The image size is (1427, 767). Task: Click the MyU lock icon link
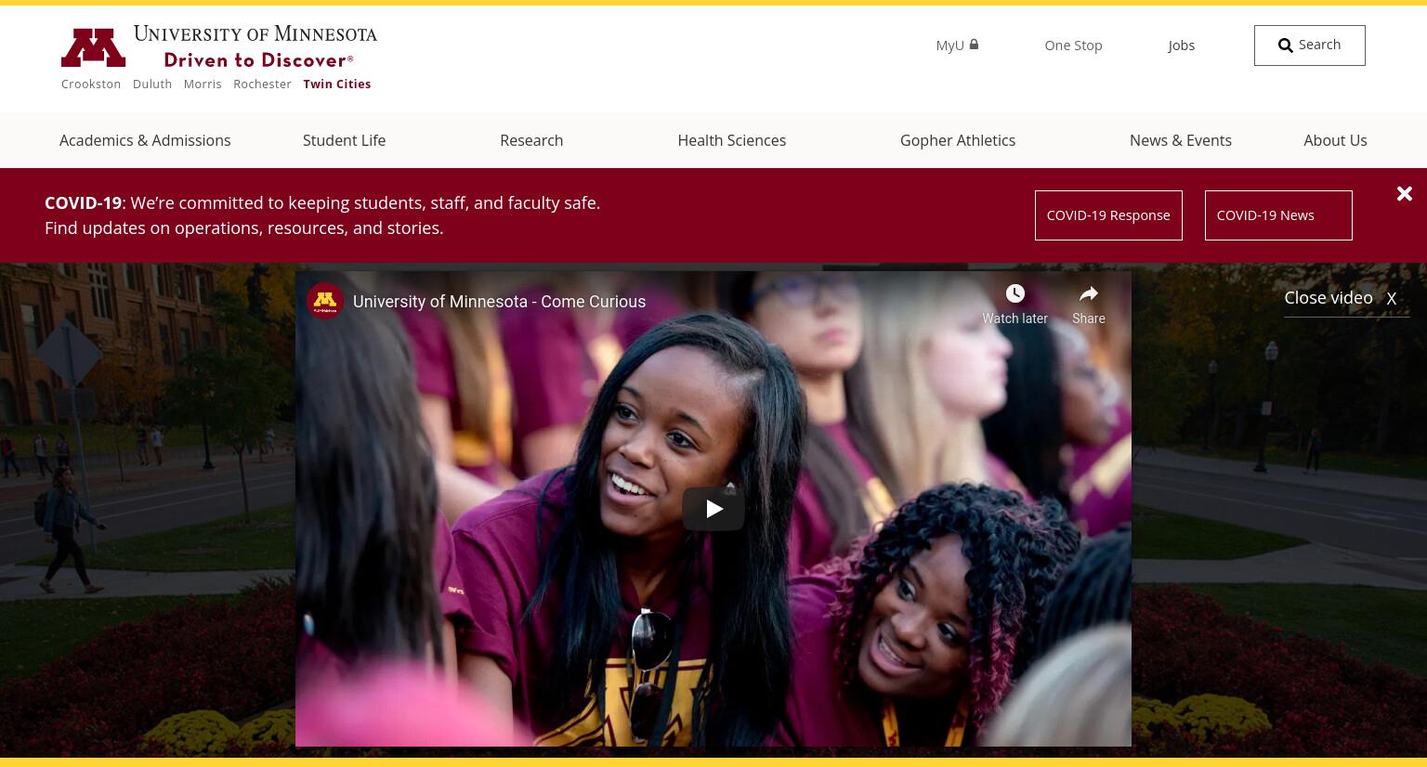[x=957, y=45]
